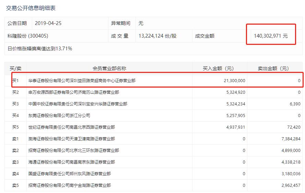Open 海通证券 南昌南京东路 branch entry
This screenshot has width=305, height=193.
point(72,162)
